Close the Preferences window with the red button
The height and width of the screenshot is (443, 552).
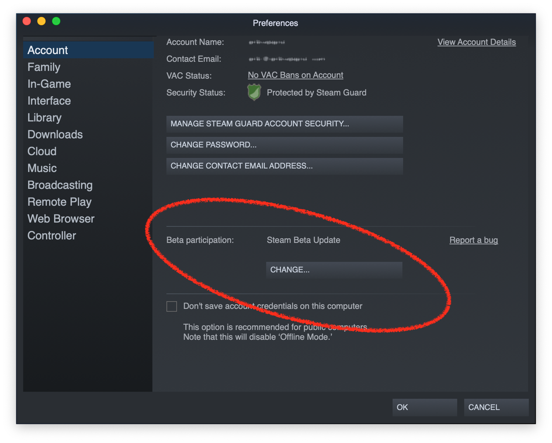coord(27,21)
